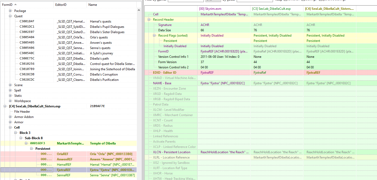Click the Data Size value 66
The width and height of the screenshot is (377, 180).
(x=202, y=30)
